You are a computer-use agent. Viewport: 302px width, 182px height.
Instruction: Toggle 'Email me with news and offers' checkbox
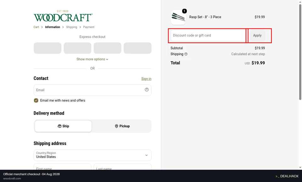coord(36,100)
